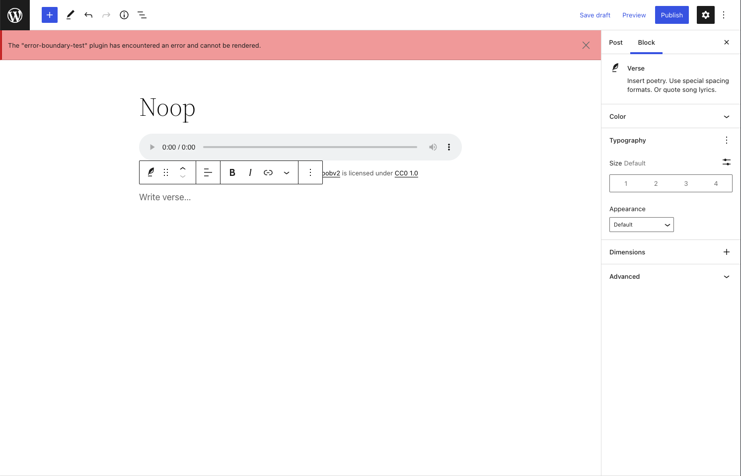Viewport: 741px width, 476px height.
Task: Toggle the settings gear sidebar
Action: pyautogui.click(x=706, y=15)
